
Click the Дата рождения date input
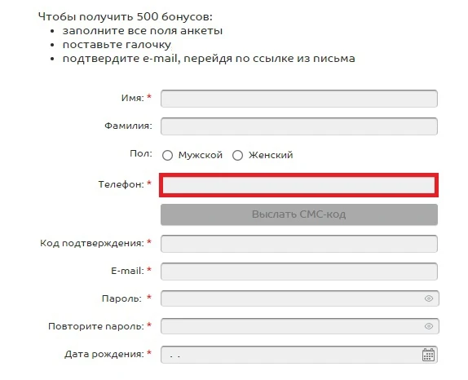(x=299, y=355)
